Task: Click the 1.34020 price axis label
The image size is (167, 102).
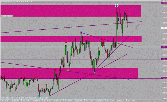Action: coord(164,93)
